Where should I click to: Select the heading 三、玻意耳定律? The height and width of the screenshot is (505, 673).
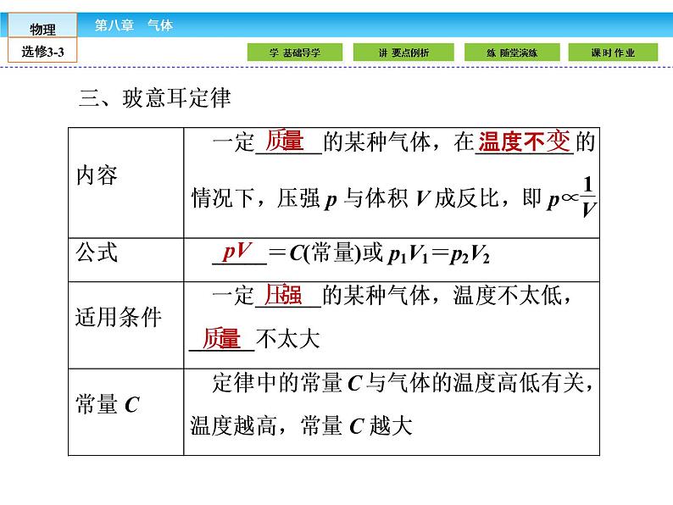pos(155,97)
